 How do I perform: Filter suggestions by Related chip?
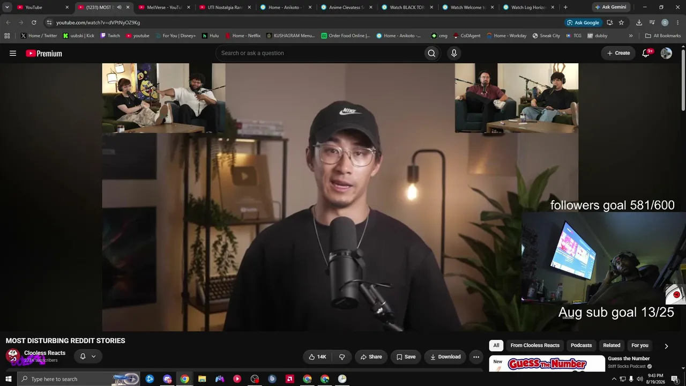(612, 346)
